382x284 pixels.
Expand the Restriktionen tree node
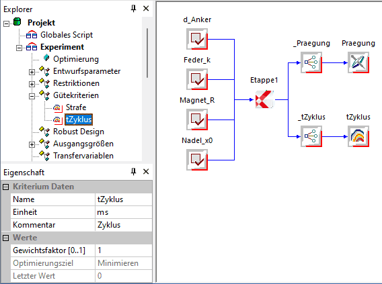(32, 84)
